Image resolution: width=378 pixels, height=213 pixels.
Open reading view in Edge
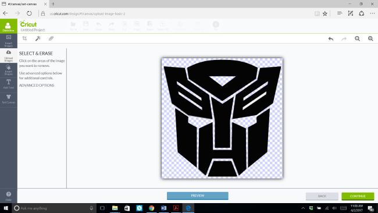tap(317, 13)
